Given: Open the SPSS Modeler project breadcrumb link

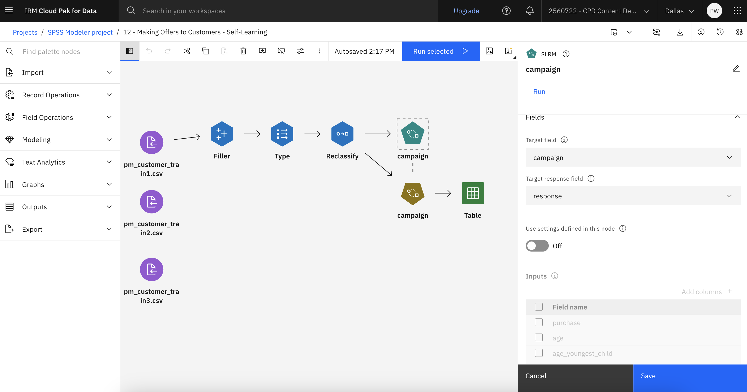Looking at the screenshot, I should click(x=80, y=32).
